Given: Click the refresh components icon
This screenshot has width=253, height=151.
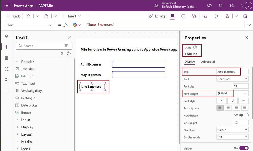Looking at the screenshot, I should point(69,54).
